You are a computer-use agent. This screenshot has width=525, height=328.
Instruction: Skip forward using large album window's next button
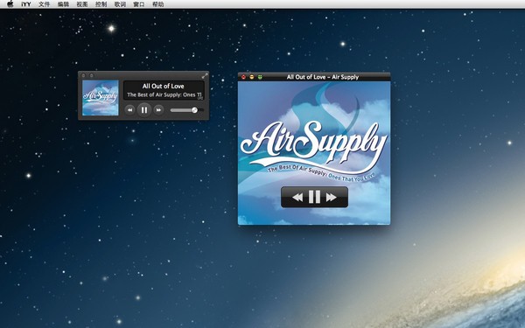click(x=331, y=197)
